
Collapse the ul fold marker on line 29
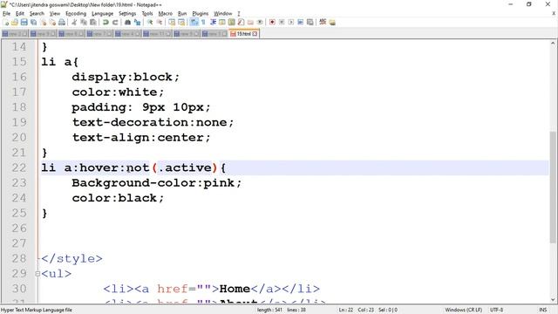tap(37, 274)
